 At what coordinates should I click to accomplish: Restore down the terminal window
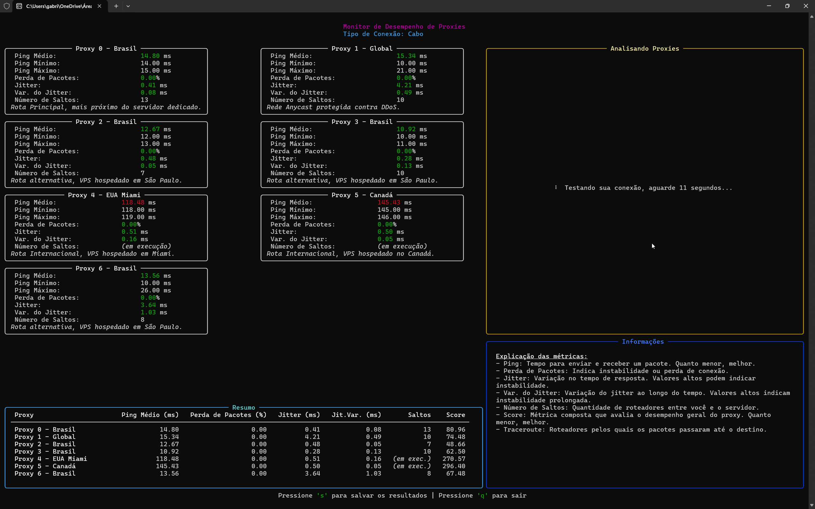pyautogui.click(x=787, y=6)
